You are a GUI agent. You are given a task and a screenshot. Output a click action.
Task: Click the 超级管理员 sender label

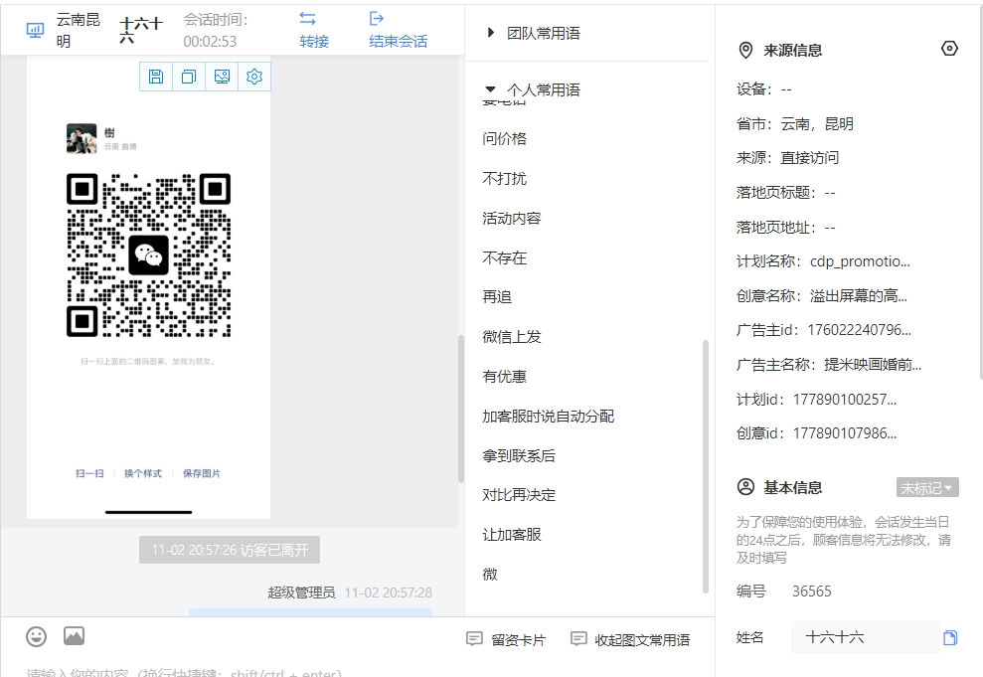(301, 592)
